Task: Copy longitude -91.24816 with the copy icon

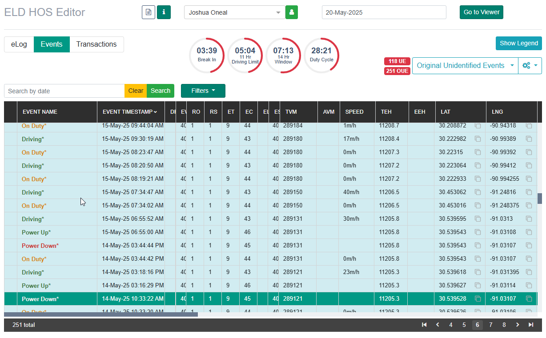Action: [529, 192]
